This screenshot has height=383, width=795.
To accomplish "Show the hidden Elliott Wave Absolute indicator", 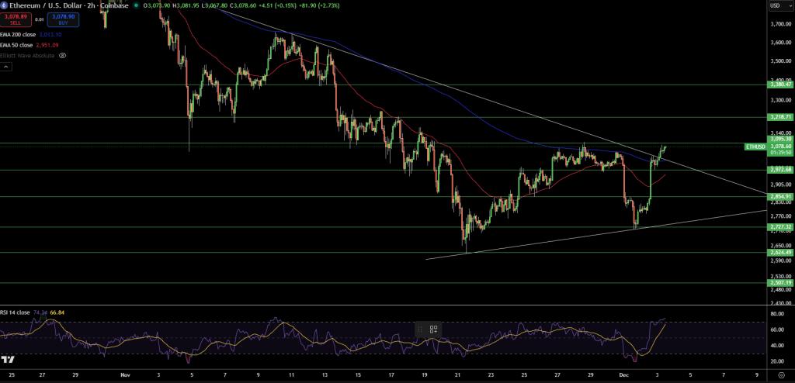I will [x=62, y=56].
